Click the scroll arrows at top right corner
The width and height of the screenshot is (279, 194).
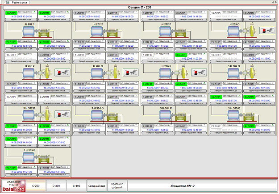274,2
